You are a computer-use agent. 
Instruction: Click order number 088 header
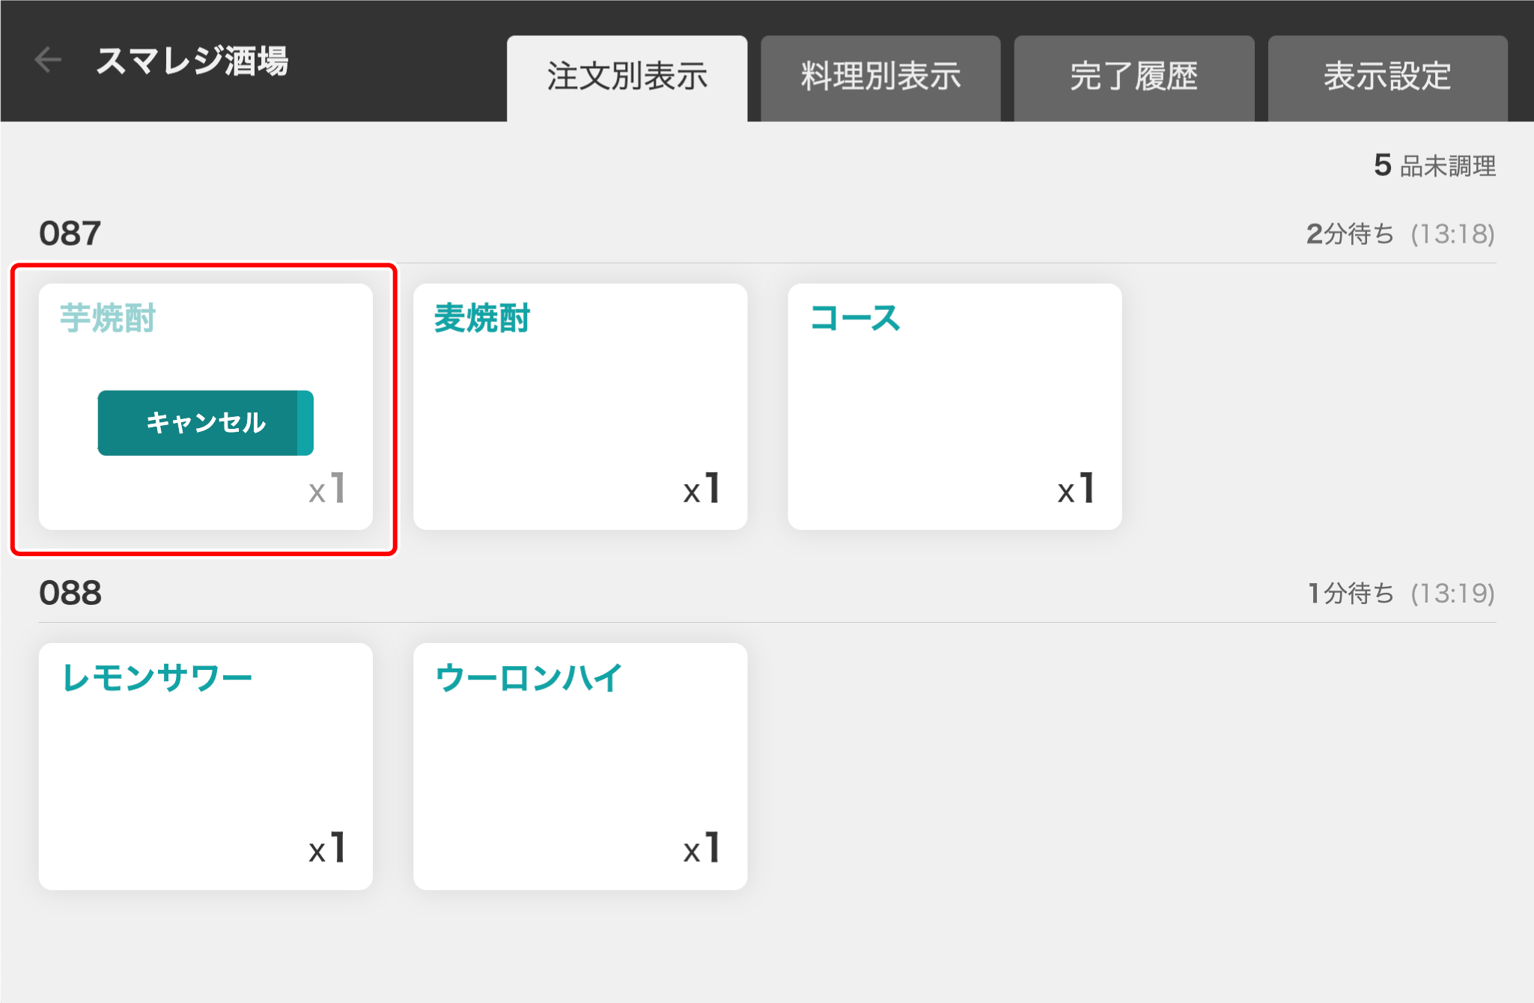click(x=70, y=593)
